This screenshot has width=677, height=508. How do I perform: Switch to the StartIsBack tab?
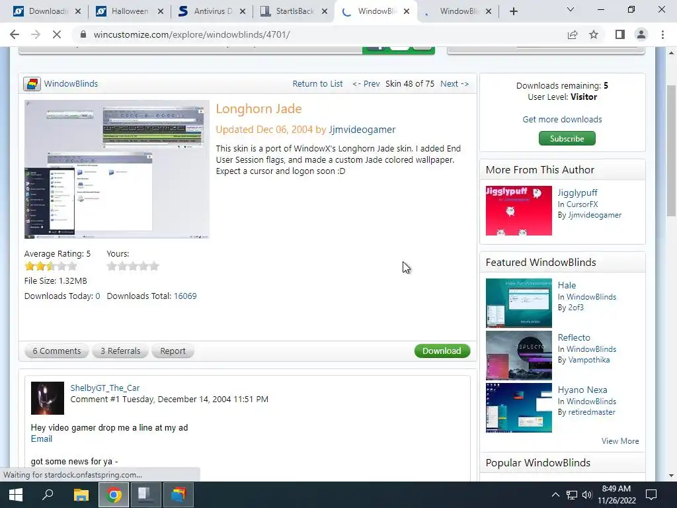point(293,12)
